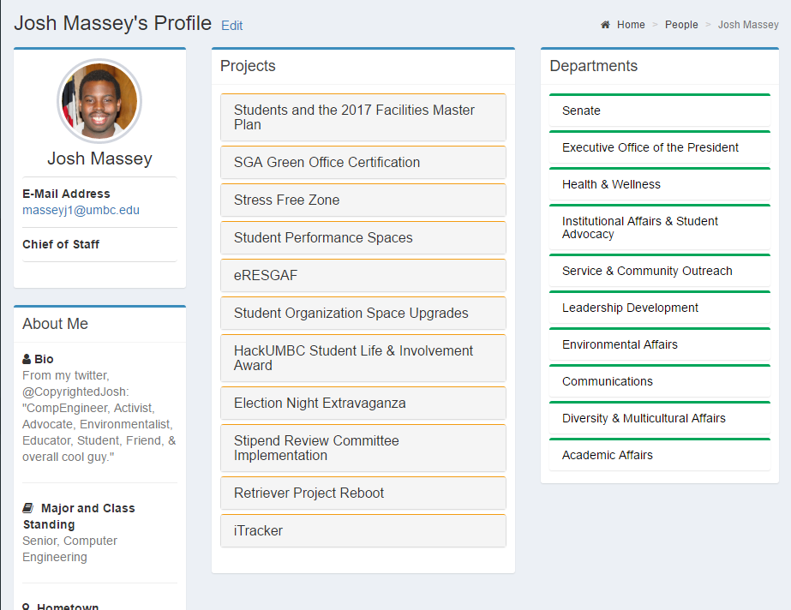
Task: Open the Stress Free Zone project
Action: click(x=286, y=200)
